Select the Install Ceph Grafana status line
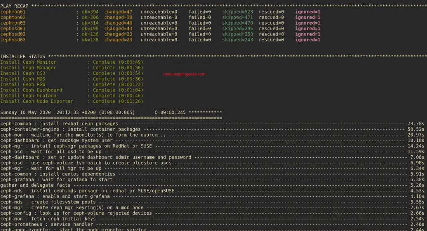This screenshot has height=231, width=427. [x=27, y=95]
